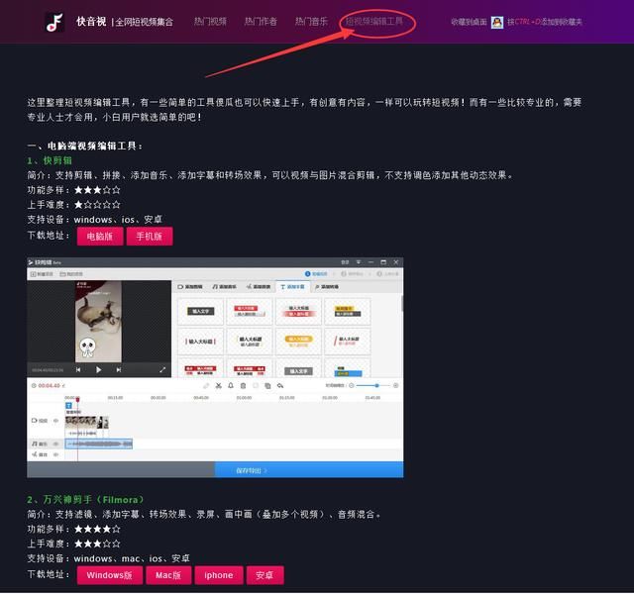Click the scissors cut icon in timeline toolbar
Image resolution: width=634 pixels, height=594 pixels.
click(x=218, y=385)
